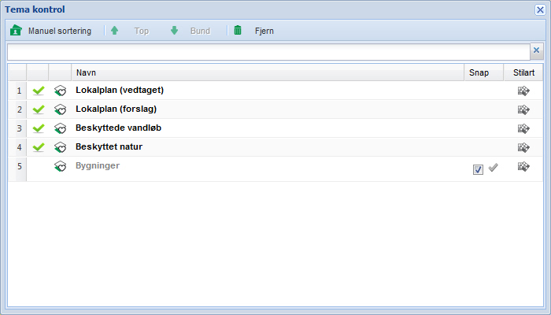The image size is (551, 315).
Task: Open style editor for Lokalplan (forslag)
Action: [x=523, y=109]
